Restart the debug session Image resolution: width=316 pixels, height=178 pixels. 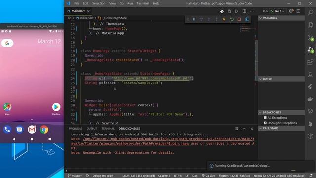tap(232, 19)
